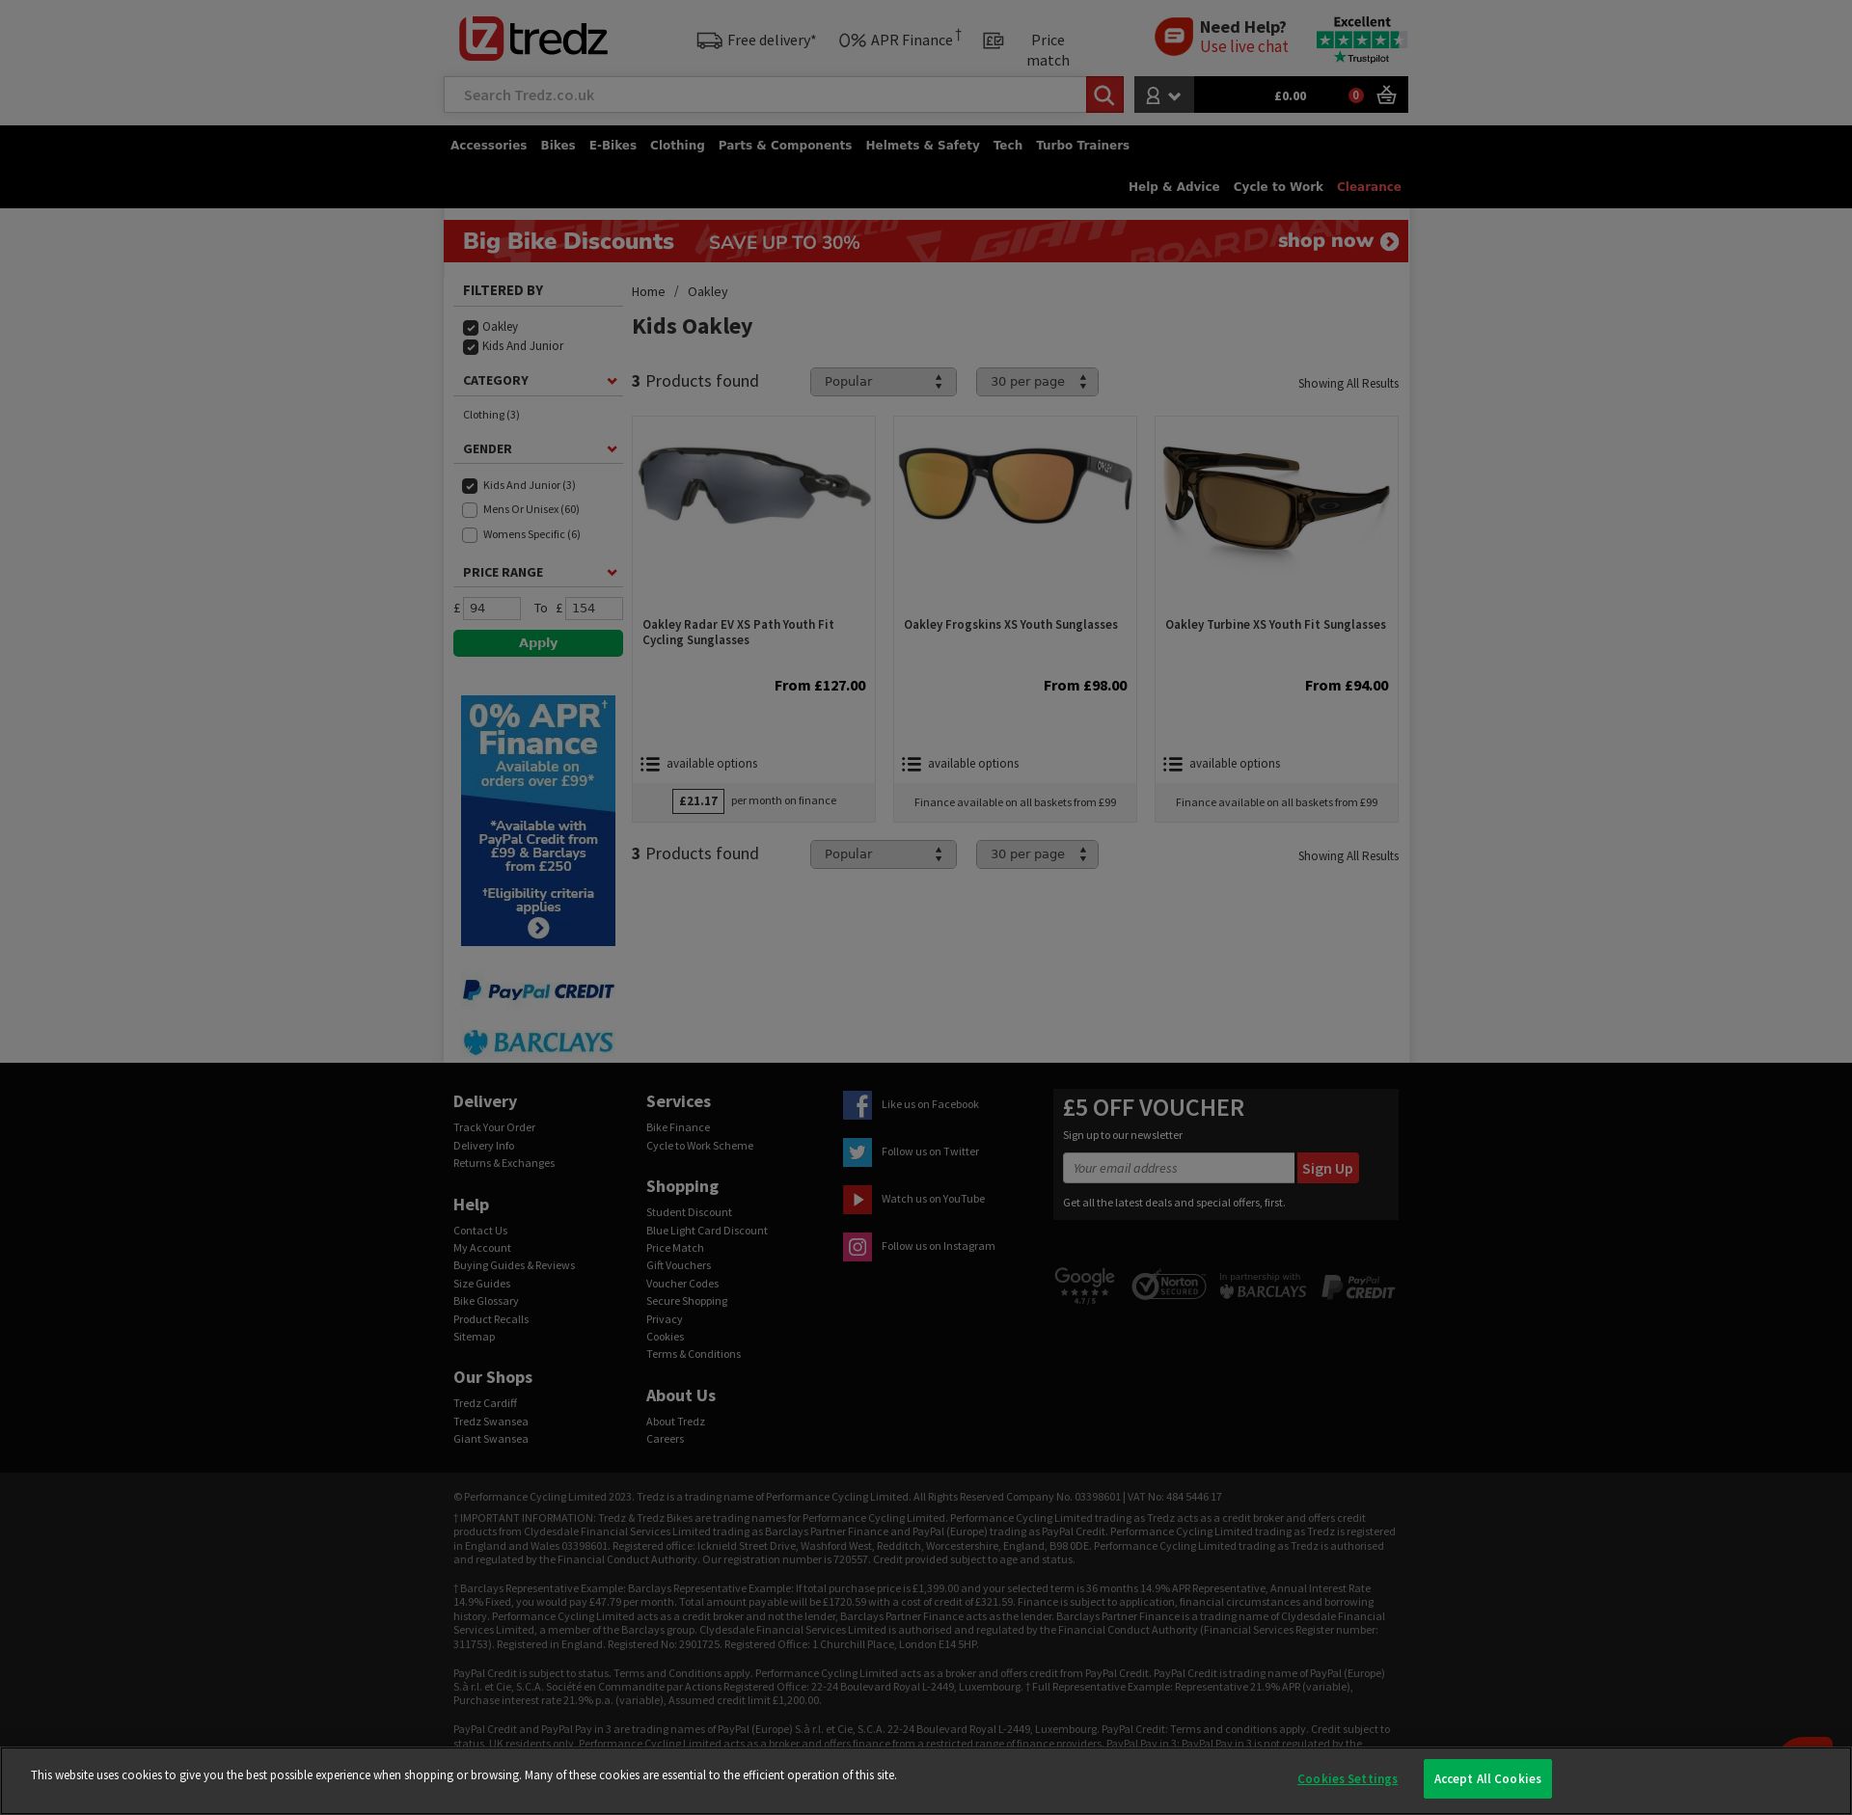Click the newsletter email address field
Viewport: 1852px width, 1815px height.
(1179, 1169)
